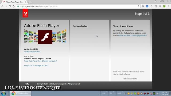Reload the Adobe Flash Player page
The image size is (171, 96).
pyautogui.click(x=10, y=6)
